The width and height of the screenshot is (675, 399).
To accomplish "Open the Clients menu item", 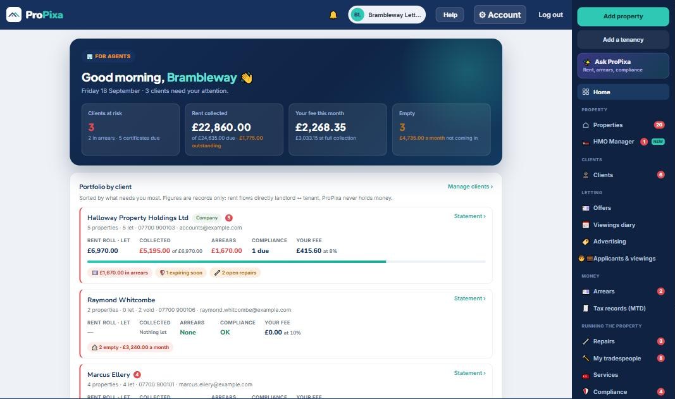I will (623, 175).
